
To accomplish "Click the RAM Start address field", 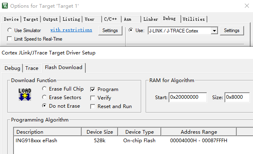I will [x=188, y=97].
